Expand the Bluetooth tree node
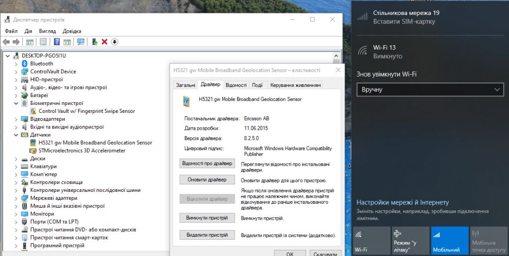The height and width of the screenshot is (256, 509). point(16,64)
